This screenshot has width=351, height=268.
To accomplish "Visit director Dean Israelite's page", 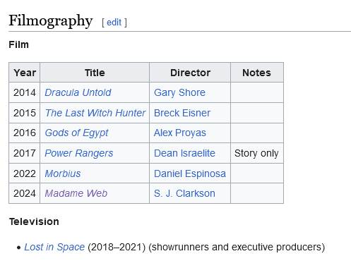I will (184, 153).
